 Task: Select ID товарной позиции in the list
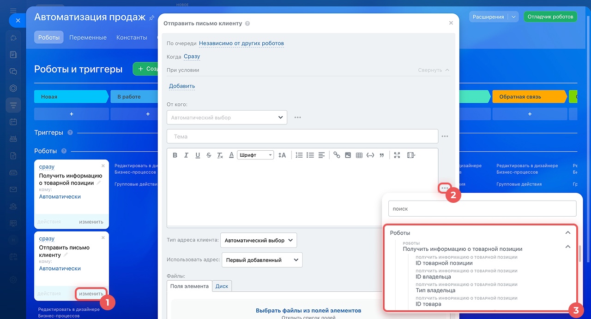tap(444, 263)
